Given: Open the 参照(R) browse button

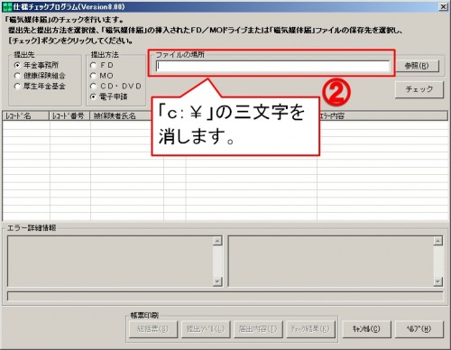Looking at the screenshot, I should [x=417, y=66].
